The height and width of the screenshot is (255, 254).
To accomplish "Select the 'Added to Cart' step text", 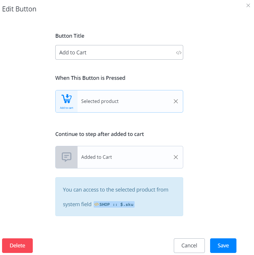I will 97,157.
